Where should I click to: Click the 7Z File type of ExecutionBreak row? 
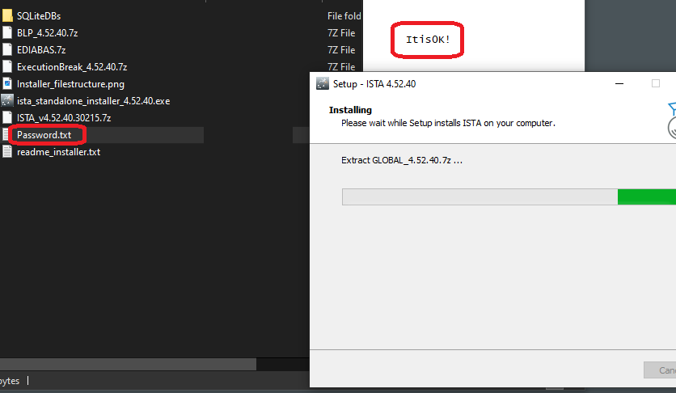tap(341, 67)
